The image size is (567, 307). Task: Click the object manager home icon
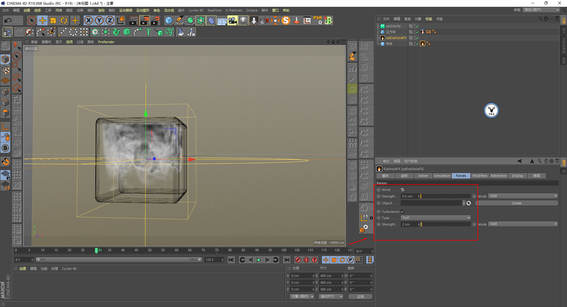(546, 19)
